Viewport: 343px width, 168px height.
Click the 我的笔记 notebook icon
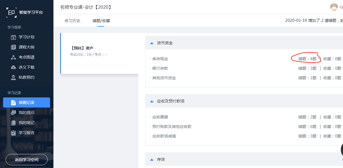click(x=13, y=123)
